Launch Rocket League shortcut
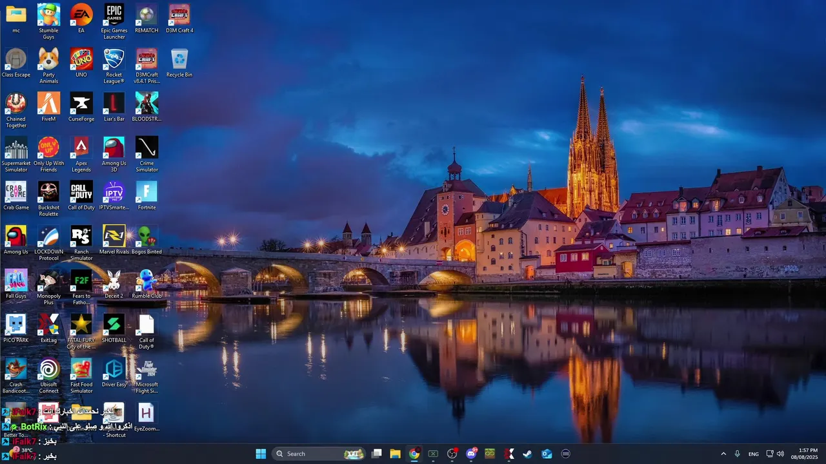826x464 pixels. [x=114, y=66]
